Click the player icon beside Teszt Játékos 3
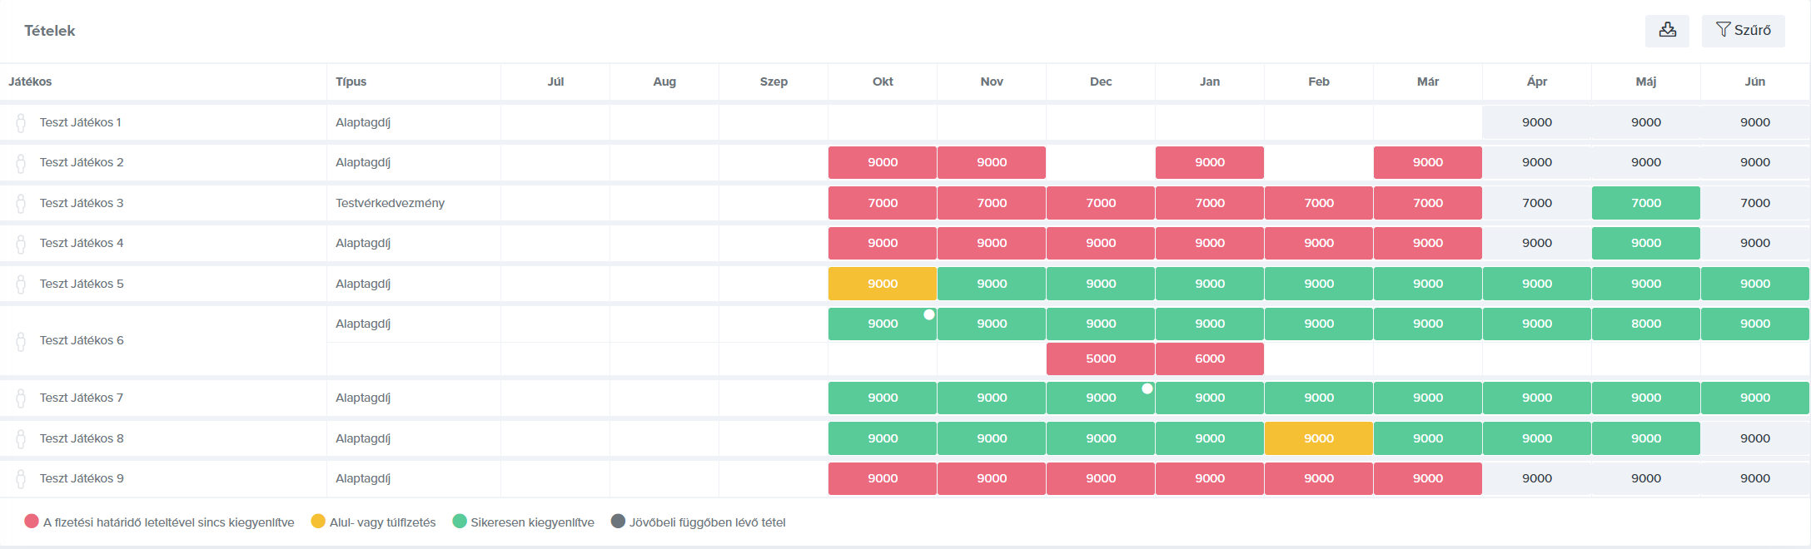Viewport: 1811px width, 549px height. click(21, 204)
